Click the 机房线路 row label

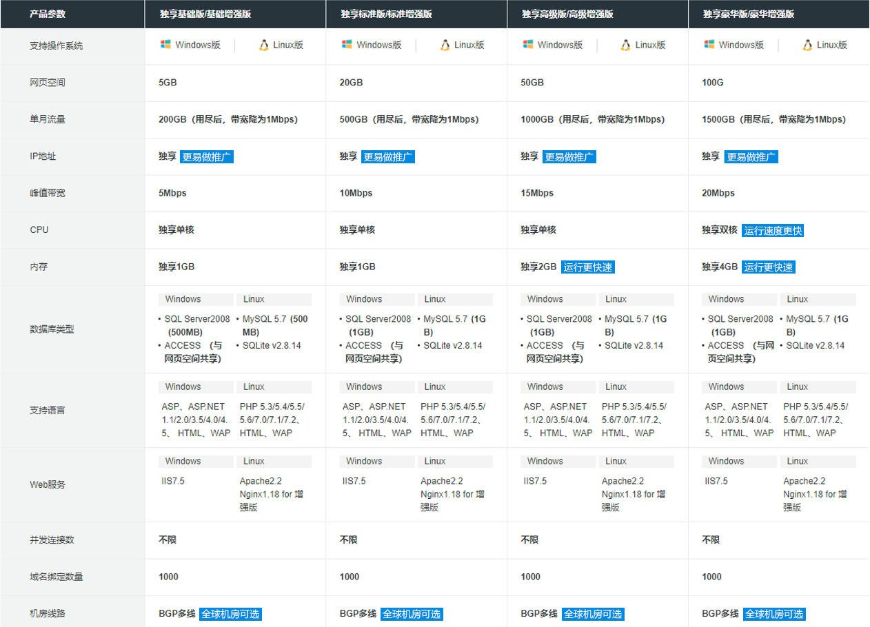(48, 614)
